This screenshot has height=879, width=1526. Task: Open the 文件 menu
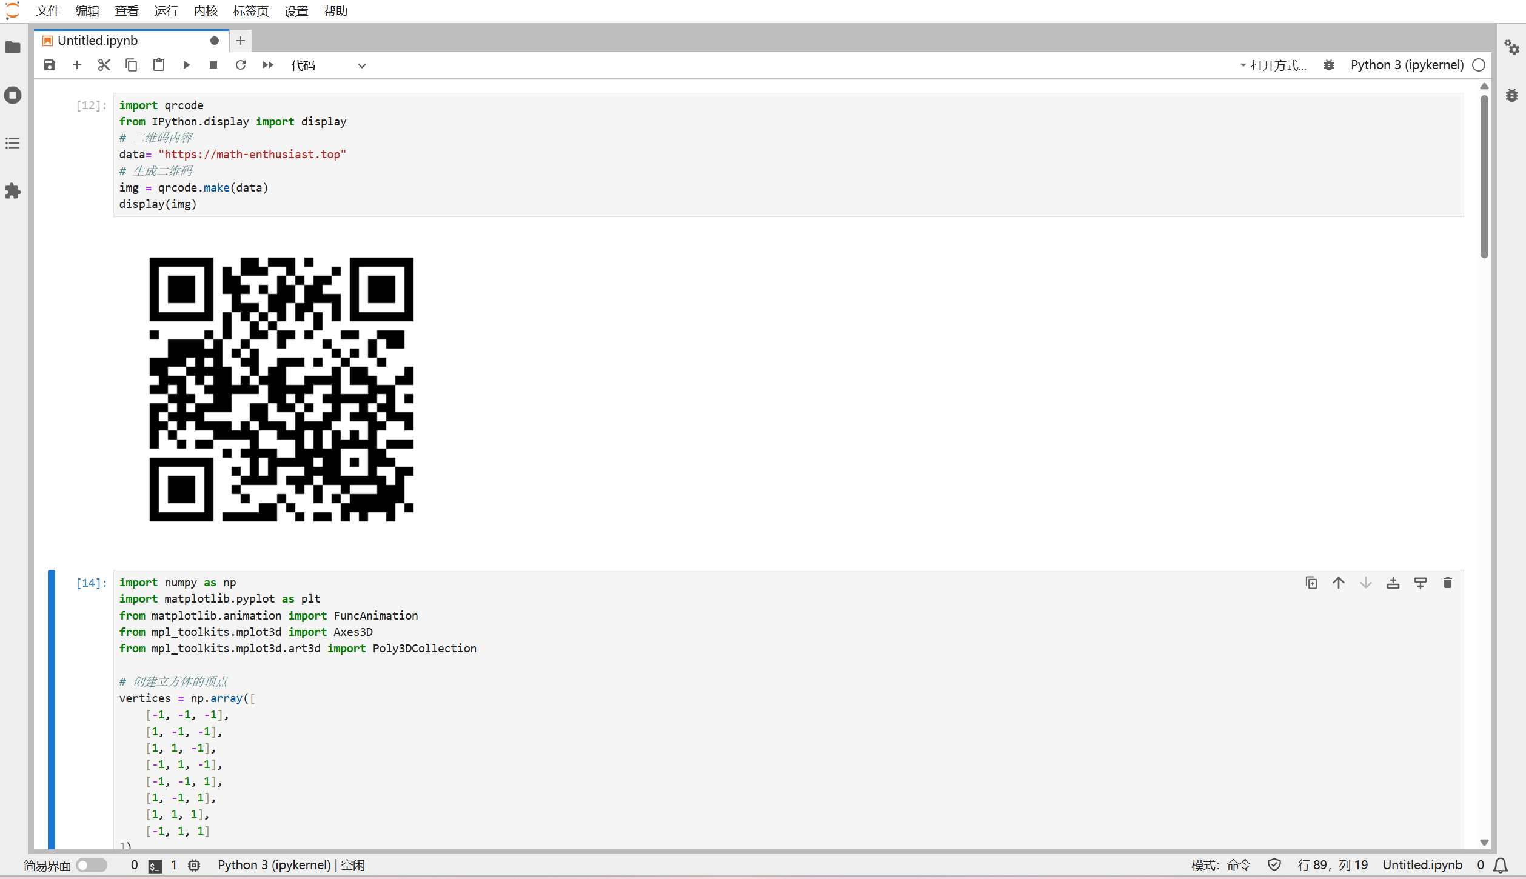tap(48, 11)
